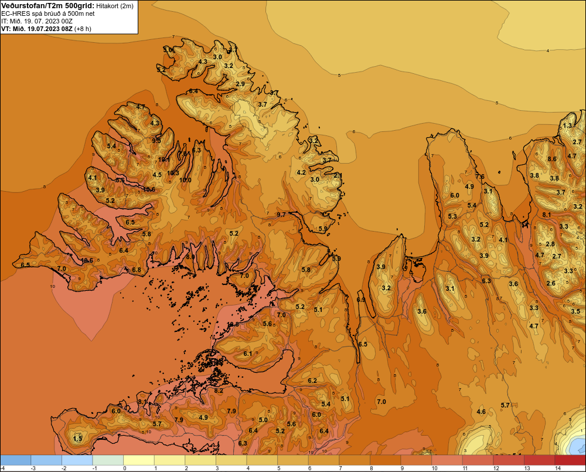Click the '8.6' temperature value
The width and height of the screenshot is (586, 472).
point(552,159)
